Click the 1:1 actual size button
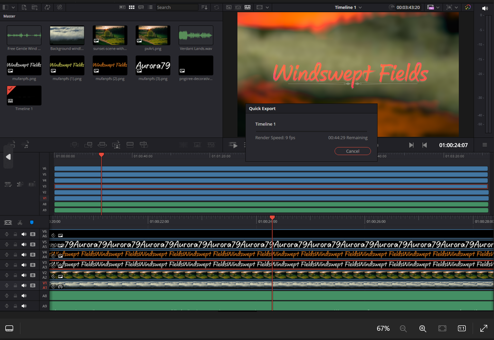 pos(461,328)
